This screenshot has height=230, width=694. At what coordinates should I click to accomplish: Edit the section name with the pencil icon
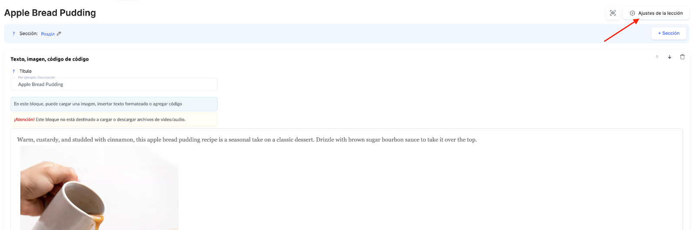[59, 34]
